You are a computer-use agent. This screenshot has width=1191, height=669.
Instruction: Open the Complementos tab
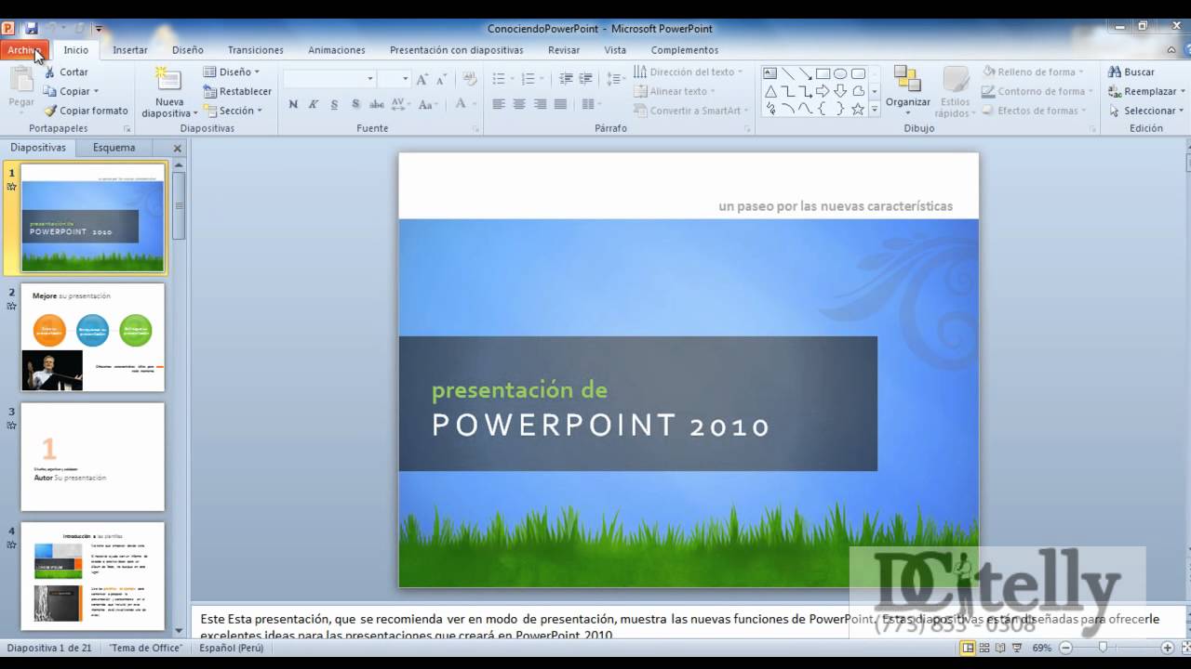685,50
